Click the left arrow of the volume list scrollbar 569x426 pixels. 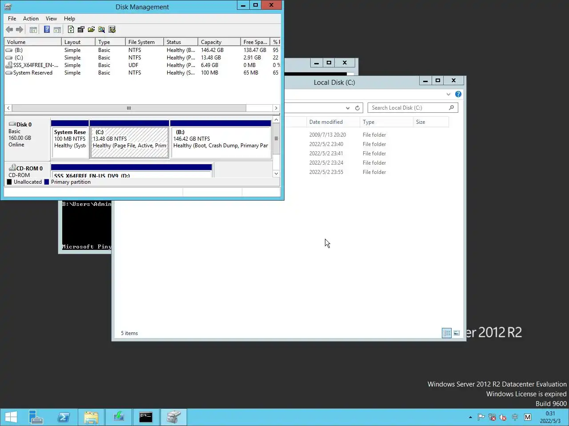pos(8,108)
